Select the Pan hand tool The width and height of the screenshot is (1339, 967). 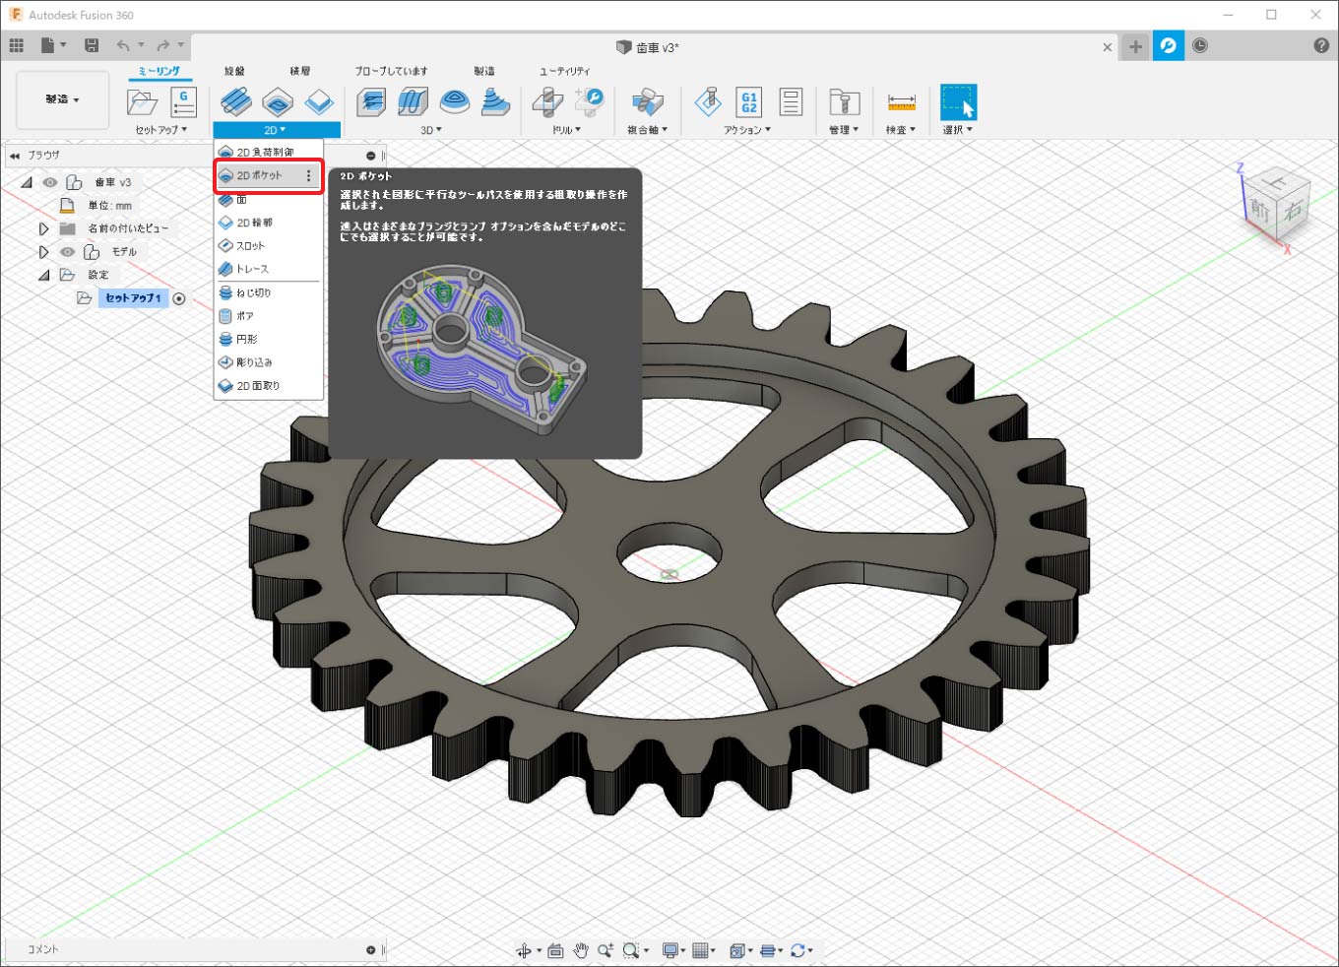(x=581, y=950)
